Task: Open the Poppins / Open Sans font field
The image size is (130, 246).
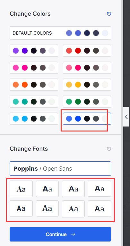Action: click(x=60, y=168)
